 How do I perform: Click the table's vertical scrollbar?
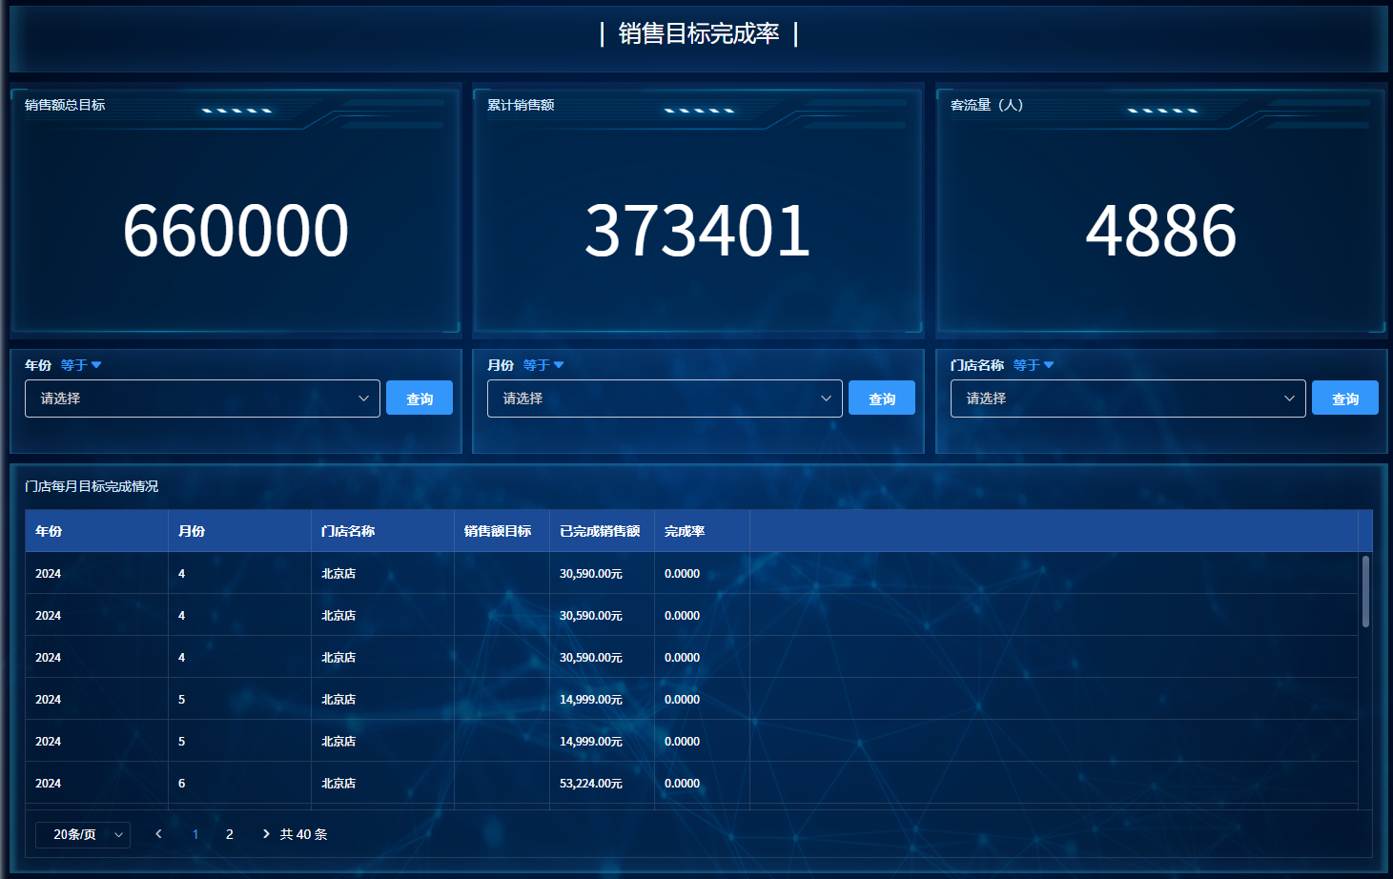pos(1365,592)
